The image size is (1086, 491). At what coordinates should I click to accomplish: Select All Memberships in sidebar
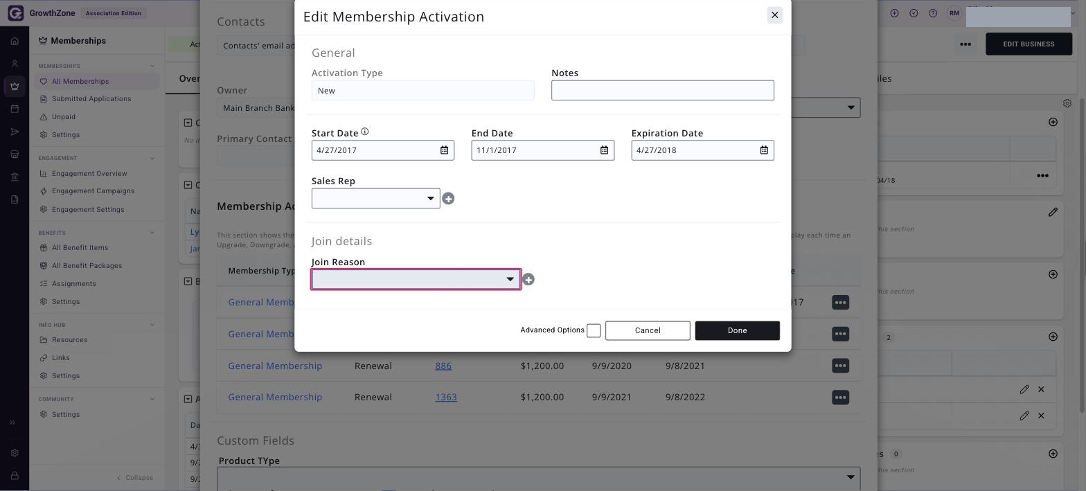click(x=96, y=81)
